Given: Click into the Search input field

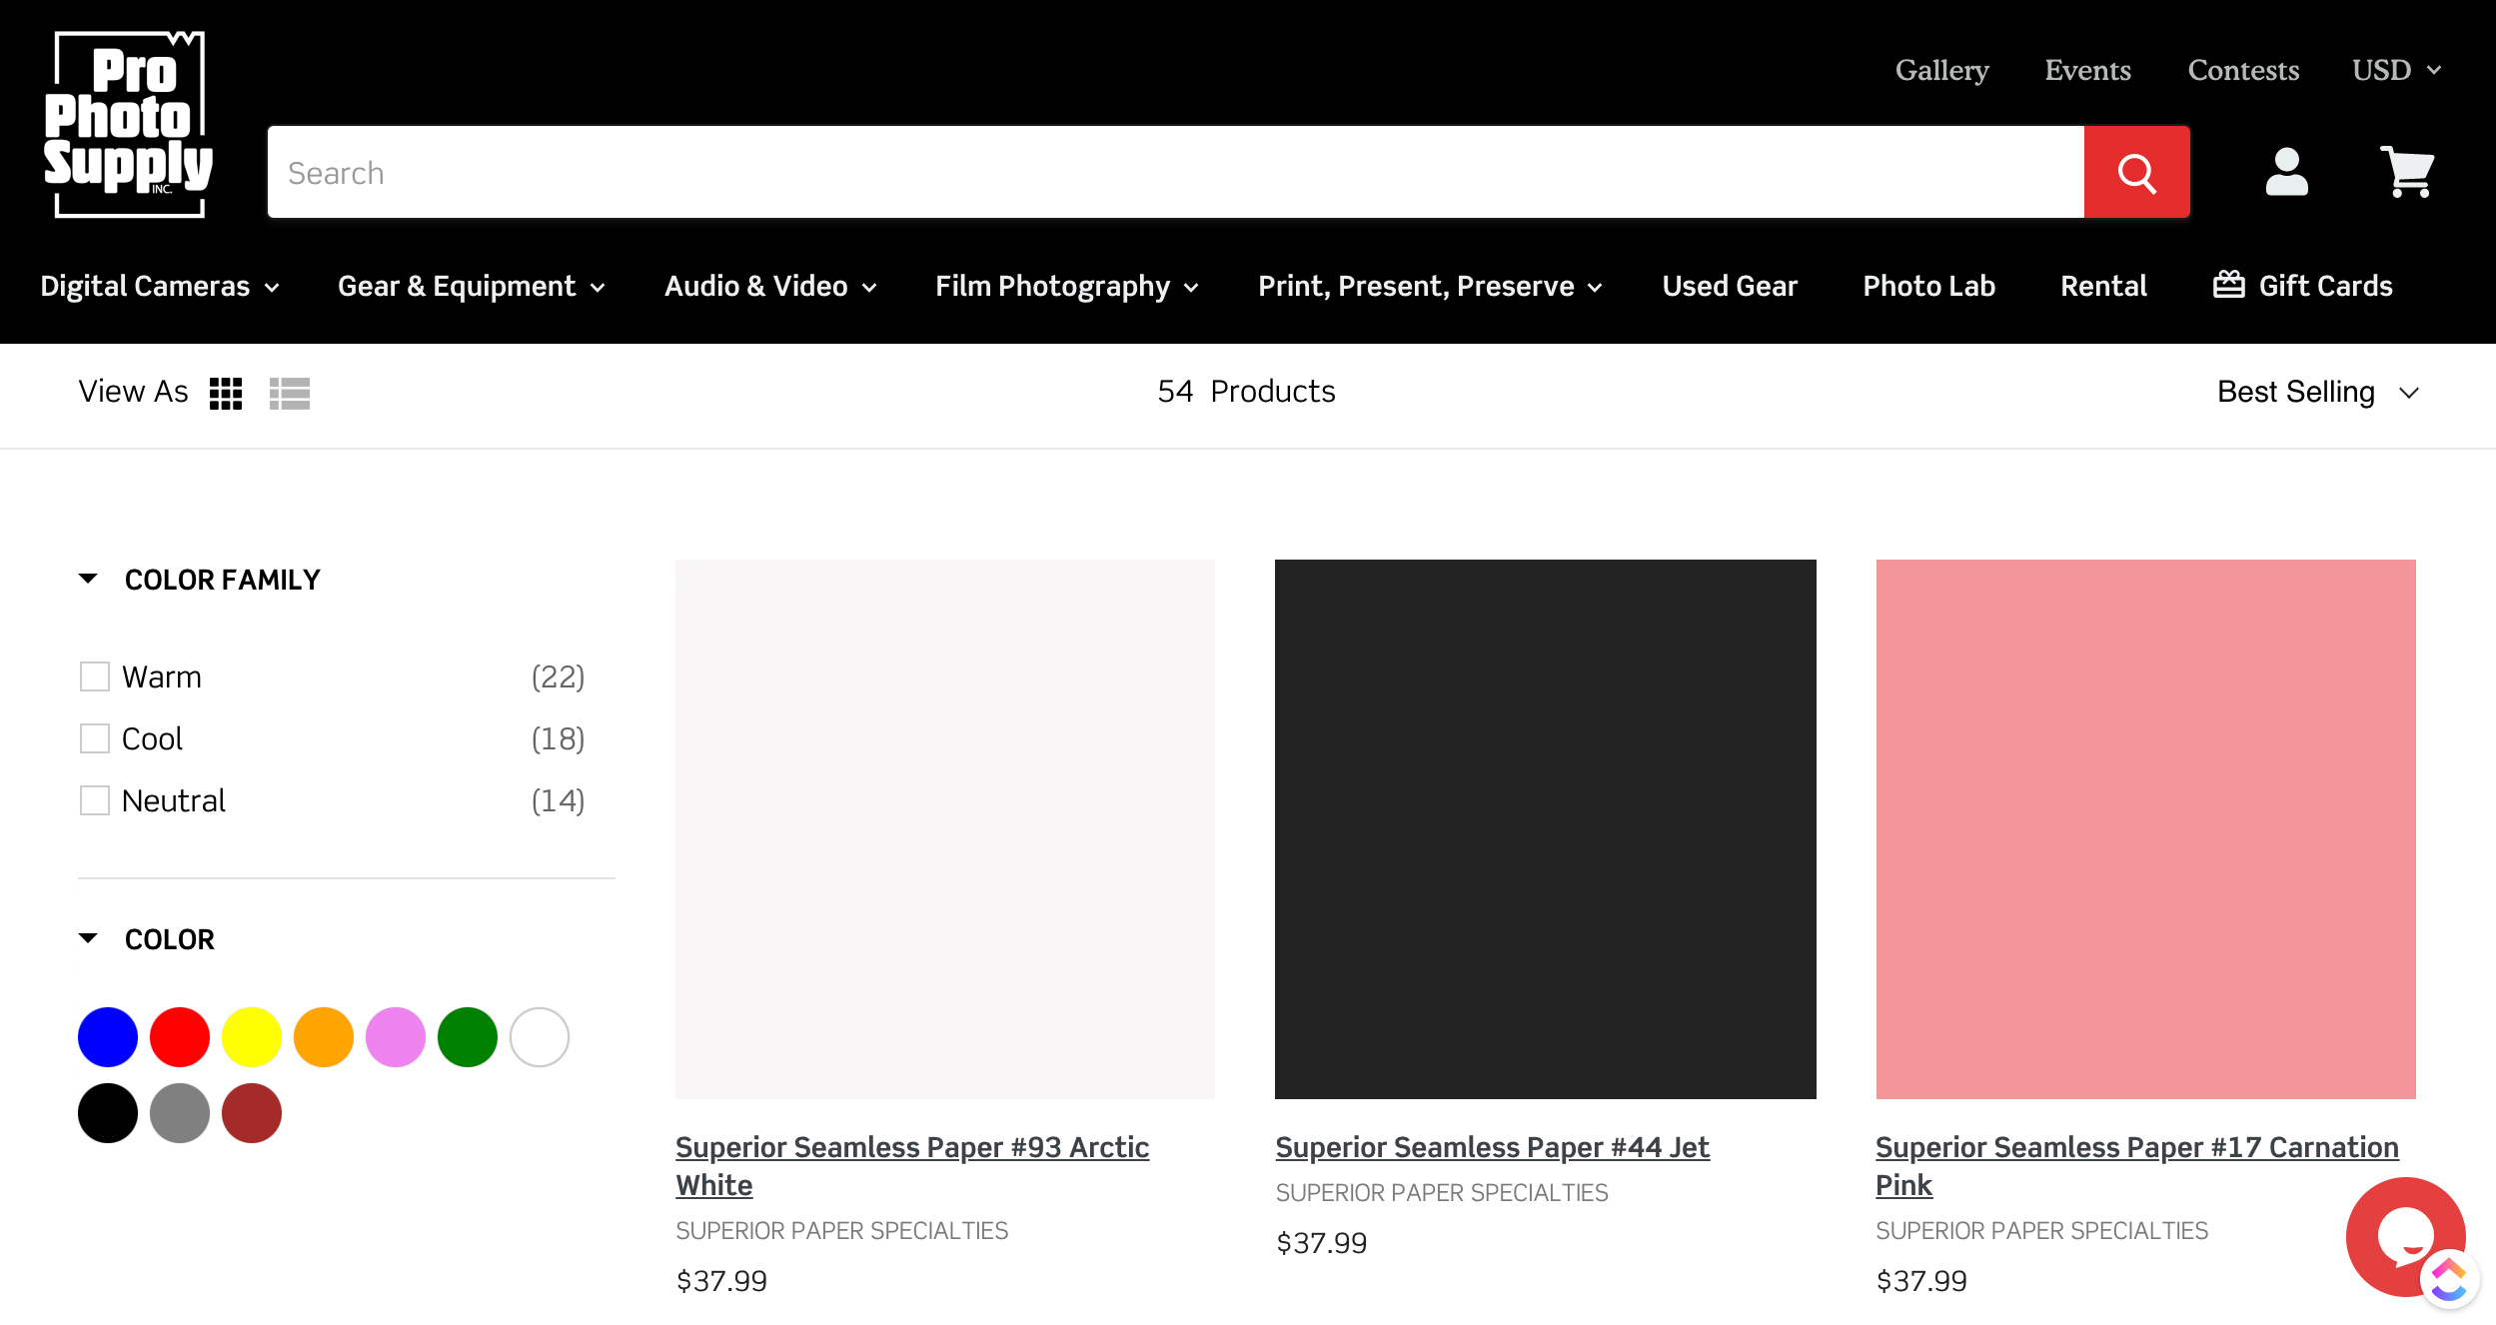Looking at the screenshot, I should tap(1176, 172).
